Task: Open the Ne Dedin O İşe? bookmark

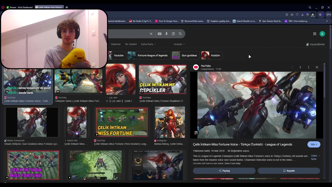Action: pos(141,21)
